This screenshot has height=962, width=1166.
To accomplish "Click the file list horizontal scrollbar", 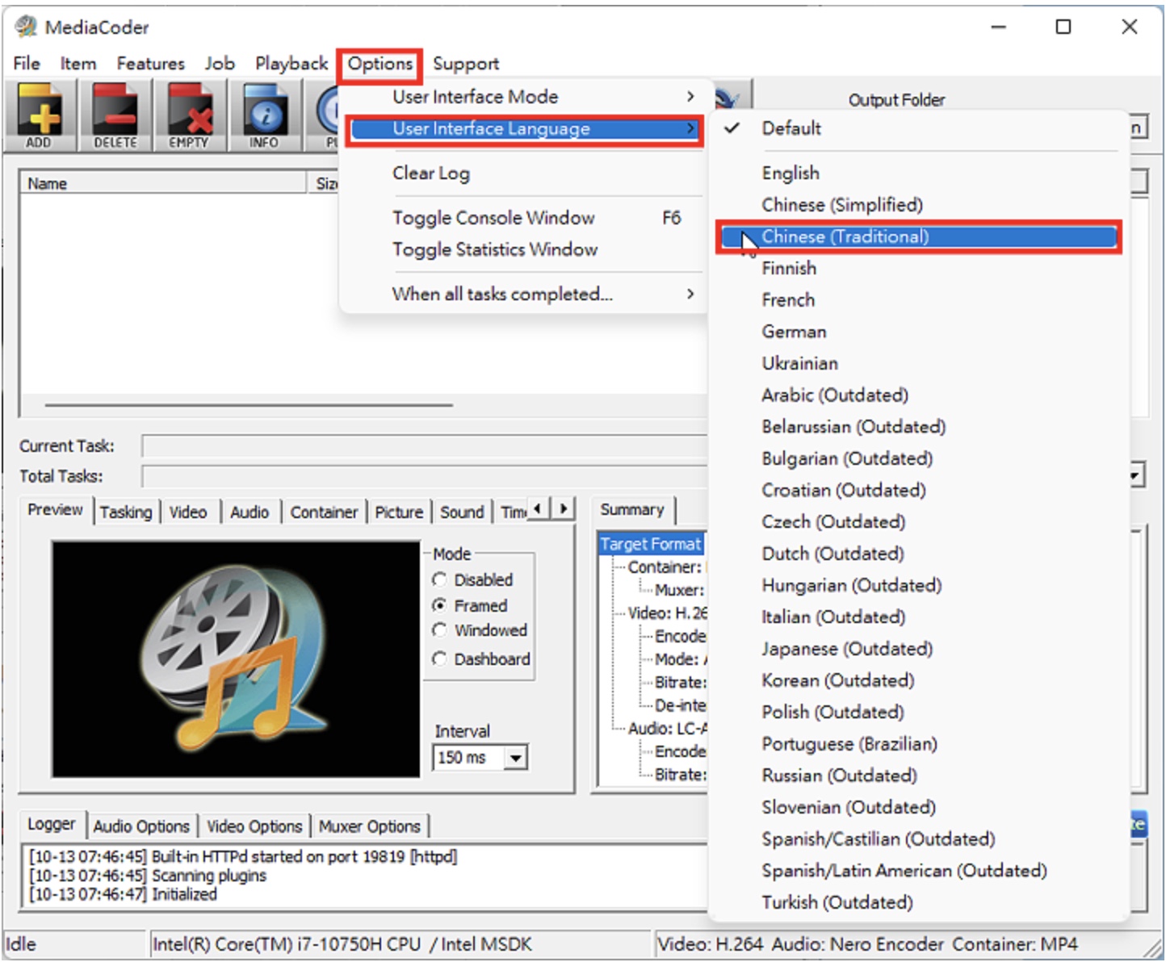I will pos(249,404).
